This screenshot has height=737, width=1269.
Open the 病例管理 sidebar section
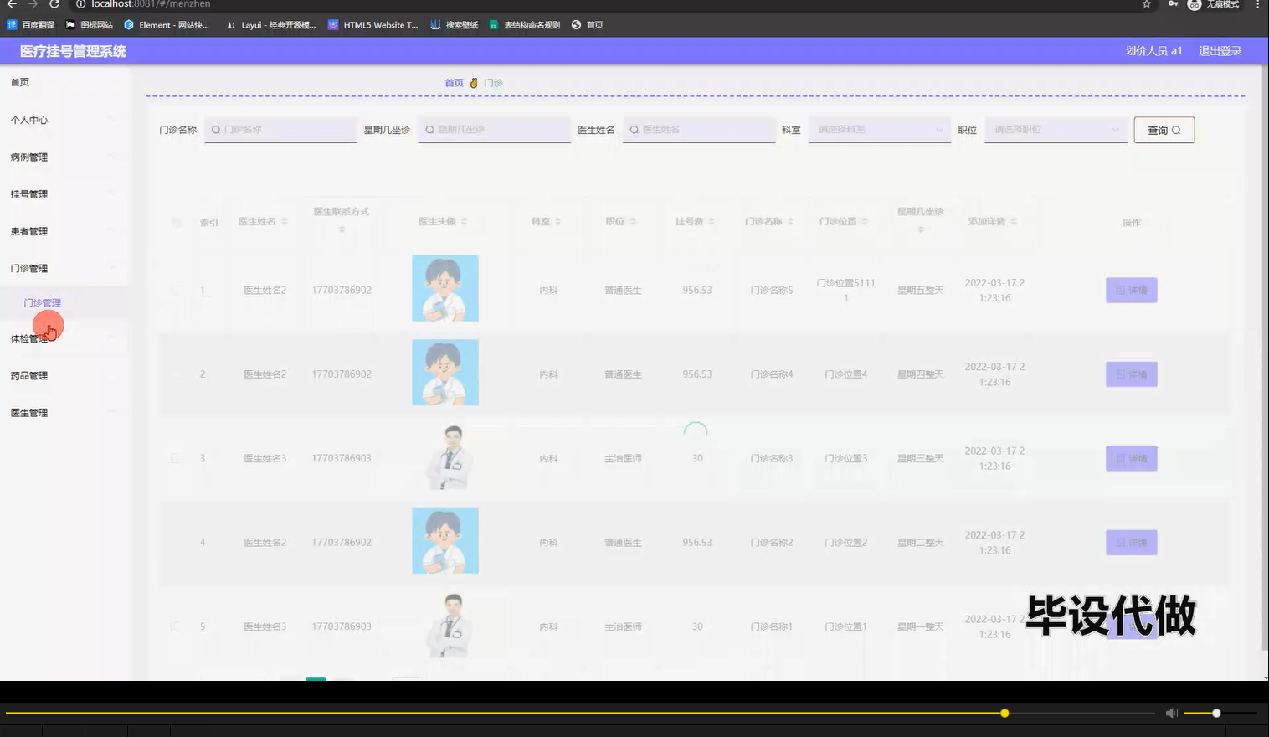click(x=30, y=157)
